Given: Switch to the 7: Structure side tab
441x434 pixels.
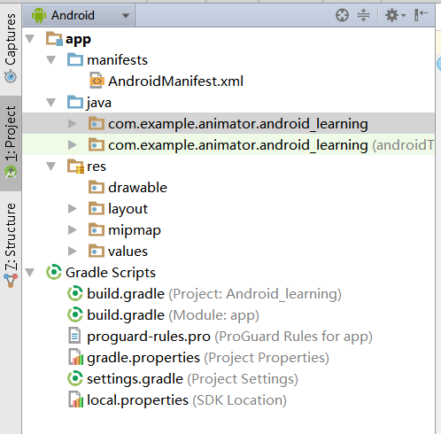Looking at the screenshot, I should (11, 245).
